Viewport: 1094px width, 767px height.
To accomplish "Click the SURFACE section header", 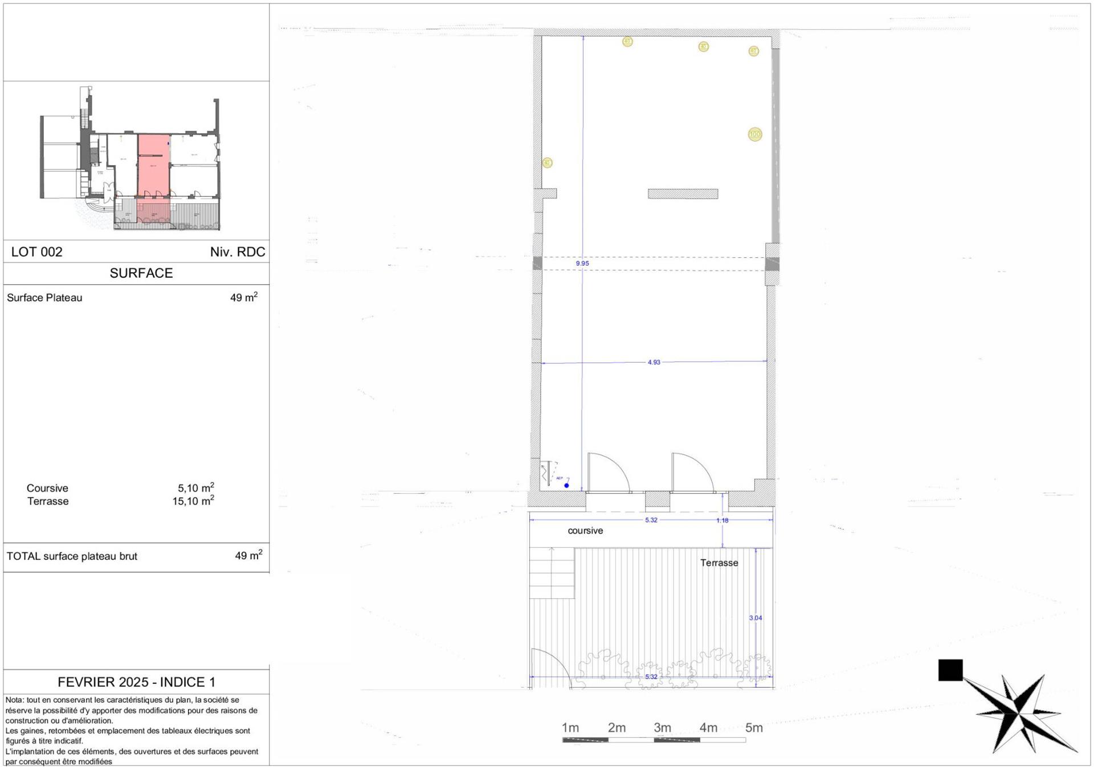I will [140, 273].
